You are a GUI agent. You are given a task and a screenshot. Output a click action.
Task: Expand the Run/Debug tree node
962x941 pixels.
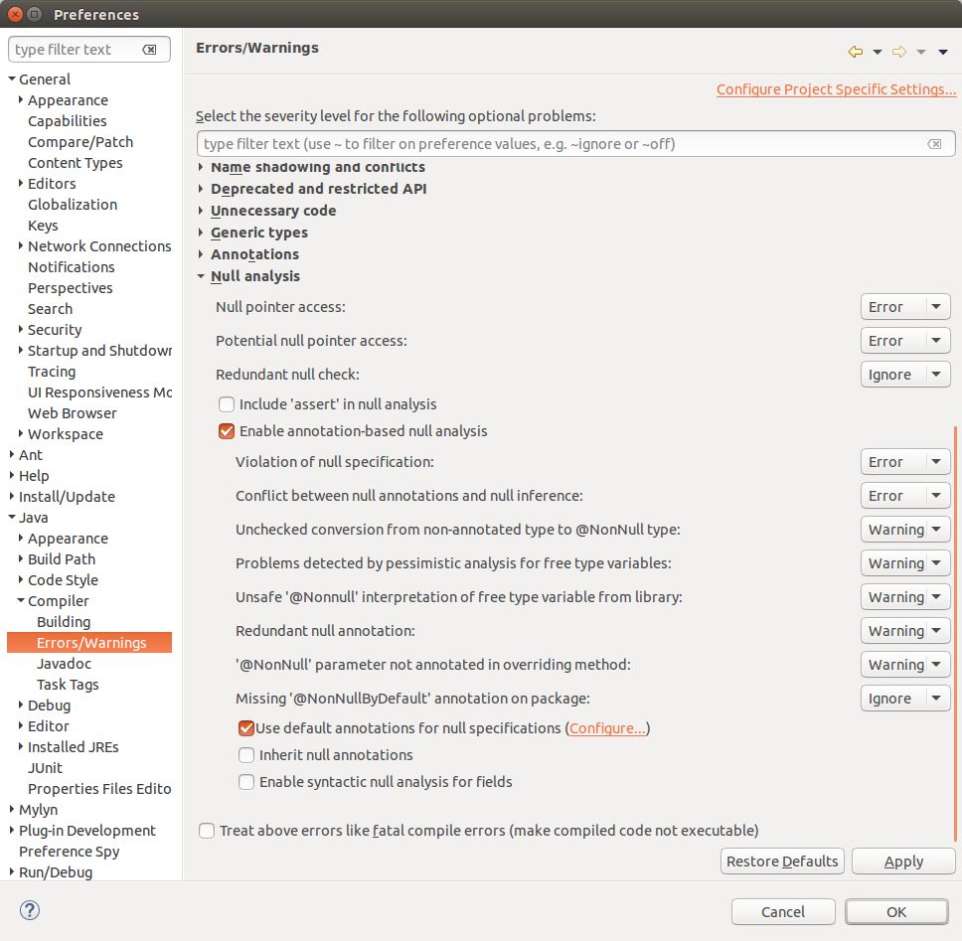pyautogui.click(x=12, y=871)
